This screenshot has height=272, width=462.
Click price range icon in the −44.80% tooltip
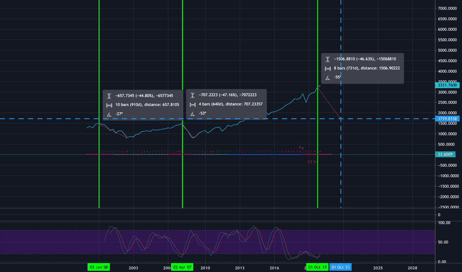(109, 95)
